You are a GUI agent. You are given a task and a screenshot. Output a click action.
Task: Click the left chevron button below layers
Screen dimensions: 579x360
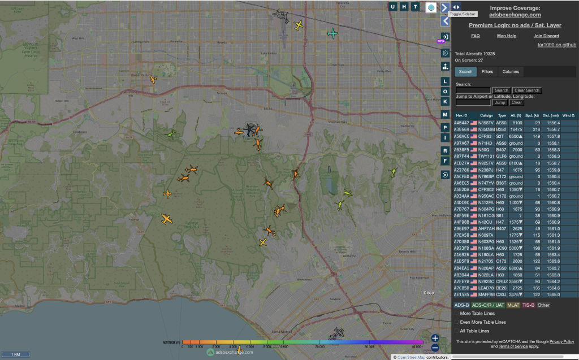coord(446,21)
